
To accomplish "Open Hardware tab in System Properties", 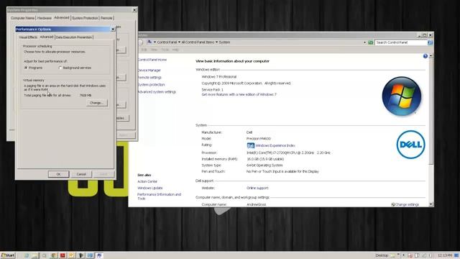I will click(45, 18).
